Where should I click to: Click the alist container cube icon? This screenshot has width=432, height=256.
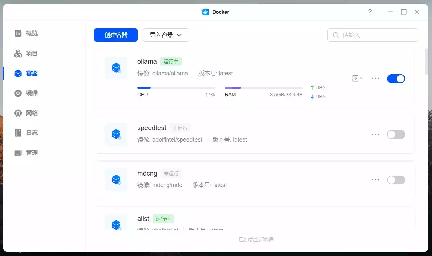pos(116,223)
